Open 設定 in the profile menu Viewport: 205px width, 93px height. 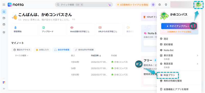179,39
